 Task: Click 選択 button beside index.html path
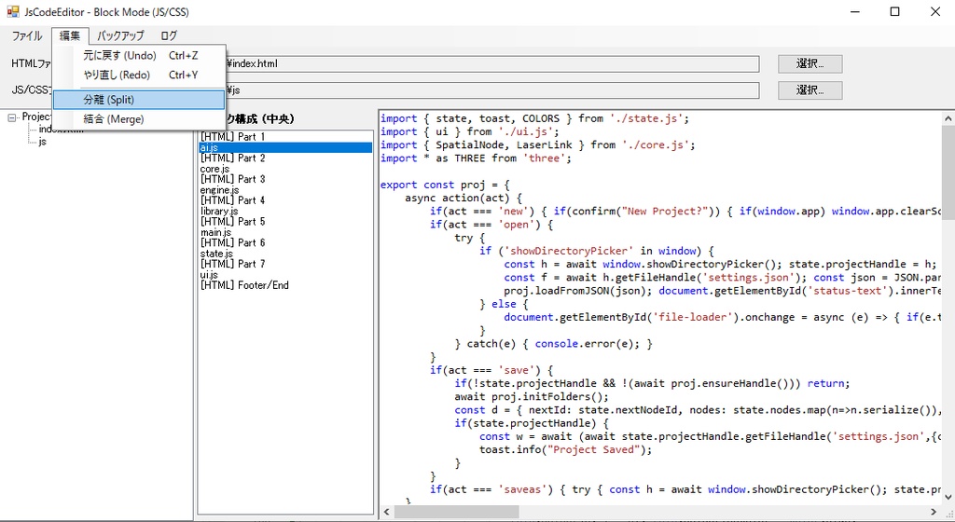[x=810, y=64]
